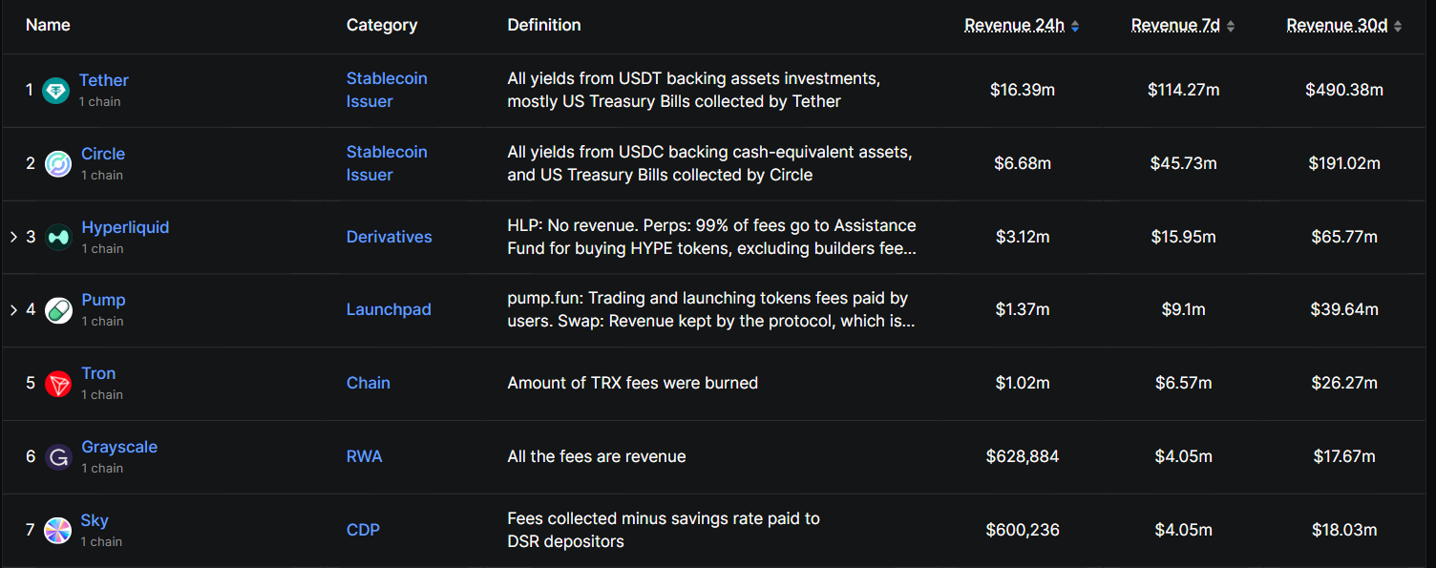Click the Tether protocol logo icon
Image resolution: width=1436 pixels, height=568 pixels.
(x=55, y=90)
